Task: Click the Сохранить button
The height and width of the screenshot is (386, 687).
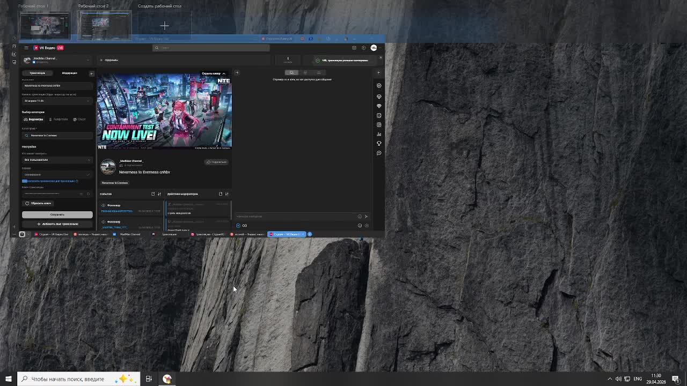Action: point(57,214)
